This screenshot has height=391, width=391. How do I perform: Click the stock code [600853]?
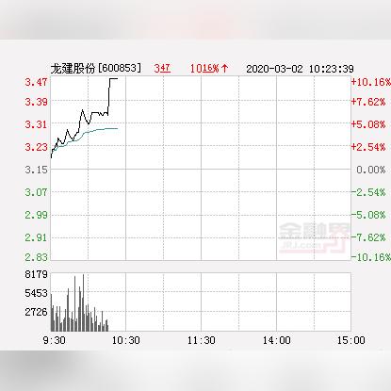120,68
